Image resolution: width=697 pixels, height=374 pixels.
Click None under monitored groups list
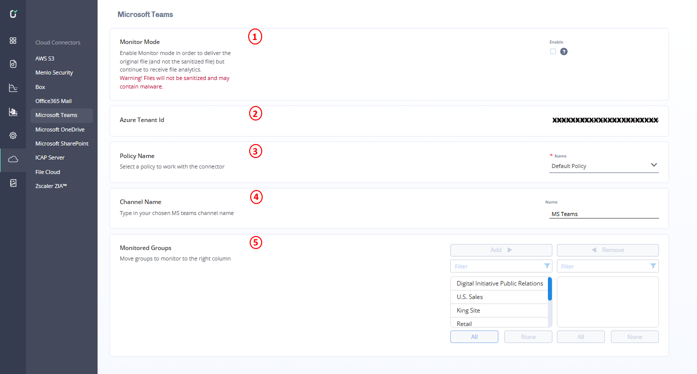point(635,336)
